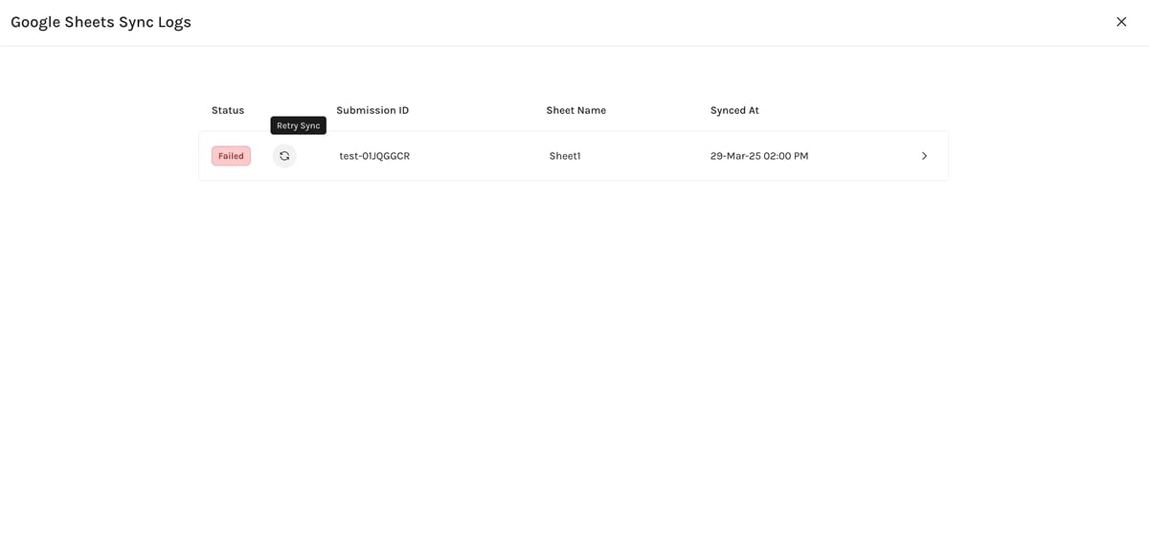Select the submission ID test-01JQGGCR
This screenshot has width=1149, height=536.
pos(374,156)
